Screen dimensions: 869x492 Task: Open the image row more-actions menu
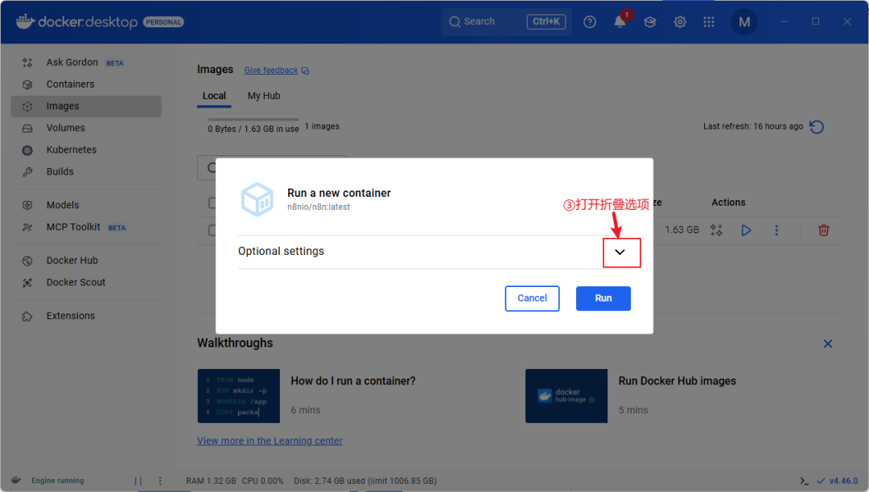[x=776, y=230]
